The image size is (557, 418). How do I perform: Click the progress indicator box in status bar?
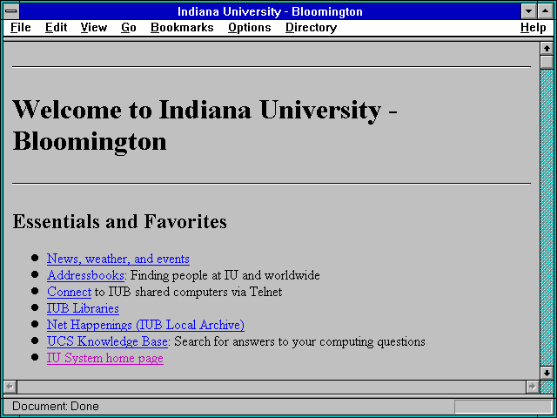pos(503,407)
